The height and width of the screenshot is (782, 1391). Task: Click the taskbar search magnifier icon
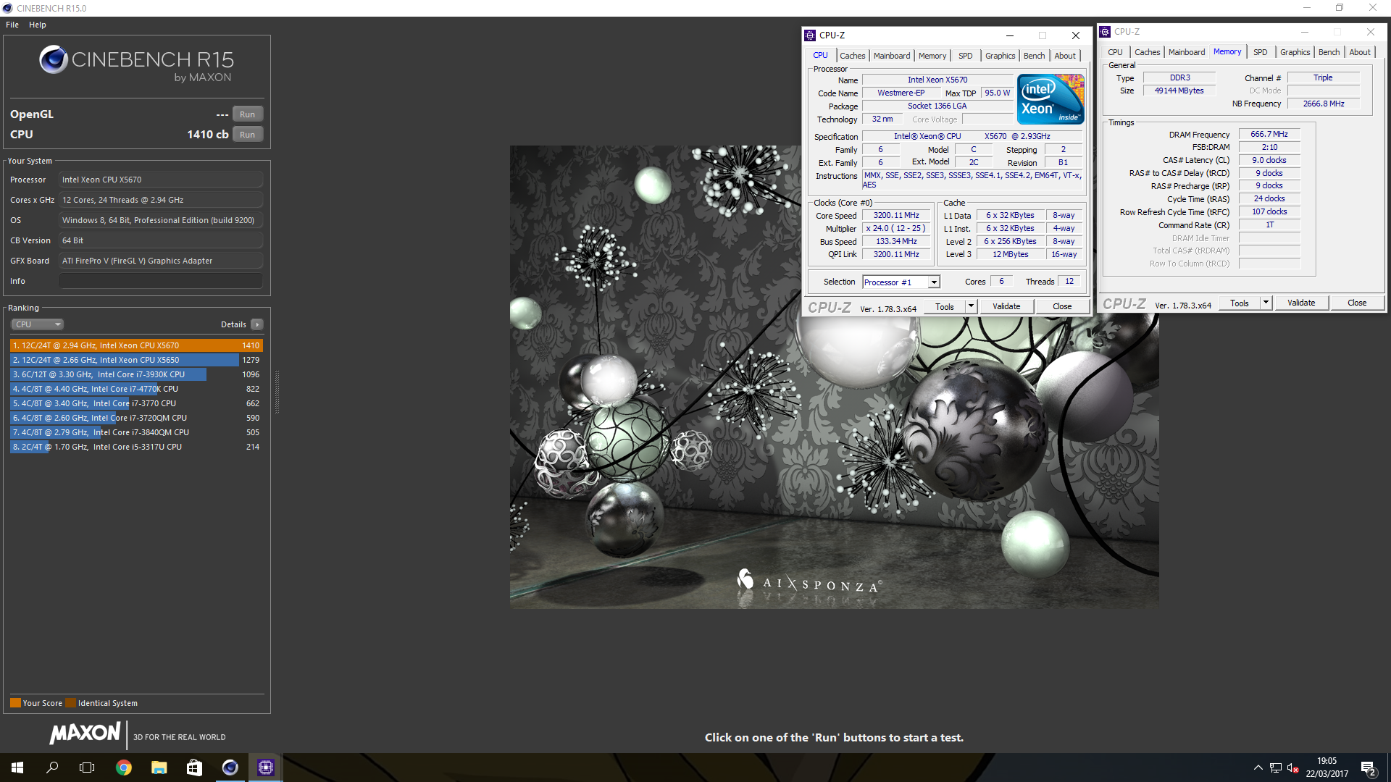[x=52, y=768]
